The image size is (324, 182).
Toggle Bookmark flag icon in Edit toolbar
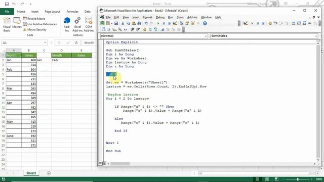coord(163,29)
